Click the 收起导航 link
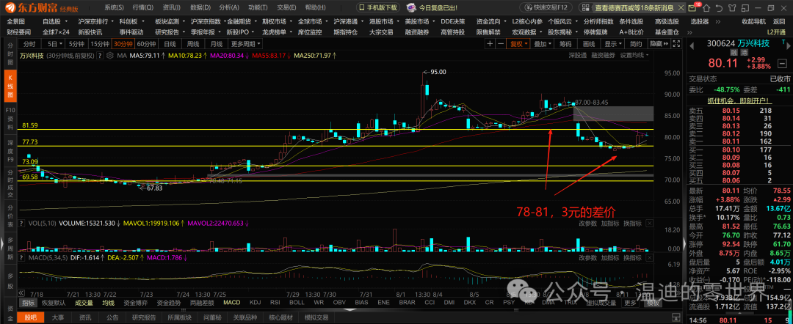 (753, 22)
